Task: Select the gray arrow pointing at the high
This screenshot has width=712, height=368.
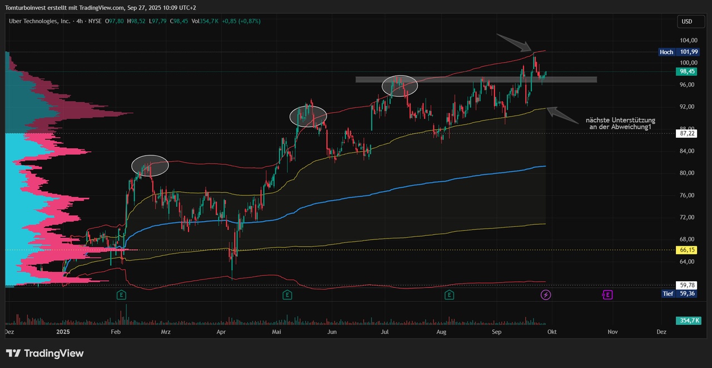Action: 515,41
